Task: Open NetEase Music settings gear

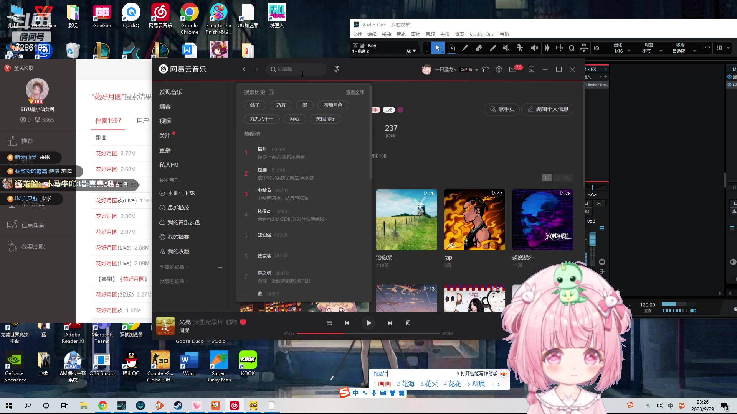Action: pyautogui.click(x=499, y=69)
